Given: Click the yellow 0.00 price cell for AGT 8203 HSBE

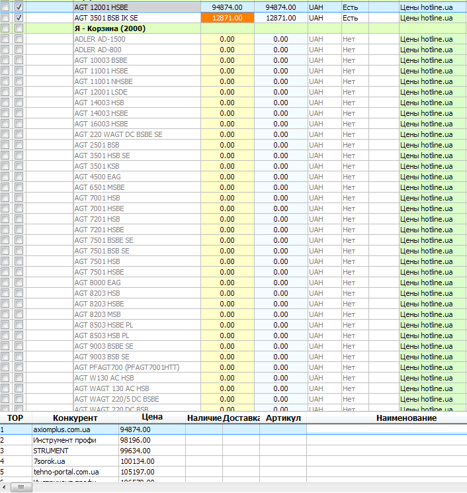Looking at the screenshot, I should [x=227, y=304].
